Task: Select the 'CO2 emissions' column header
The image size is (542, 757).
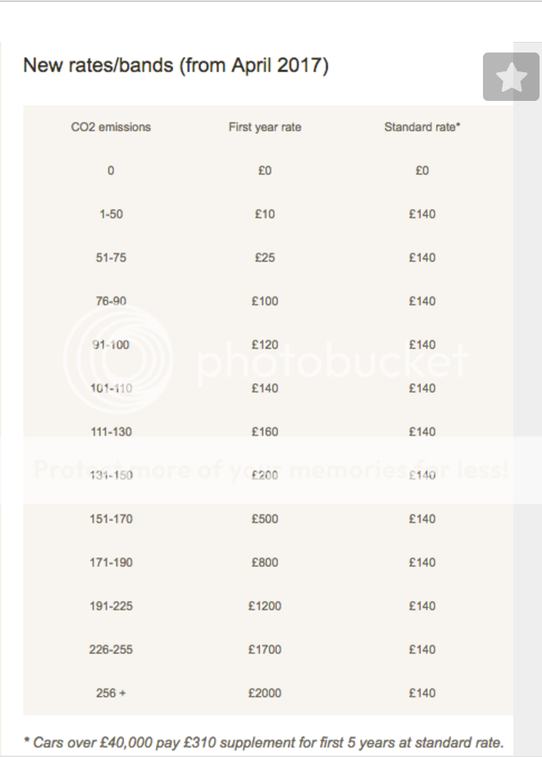Action: [x=112, y=127]
